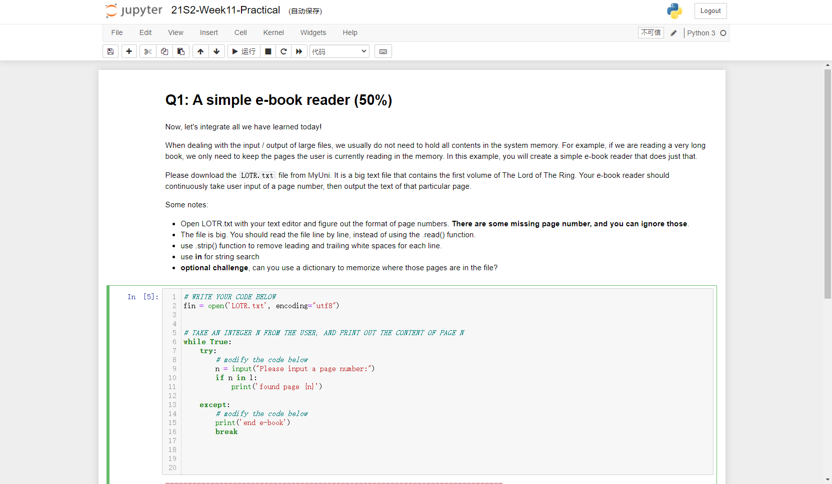Open the Kernel menu

(273, 32)
